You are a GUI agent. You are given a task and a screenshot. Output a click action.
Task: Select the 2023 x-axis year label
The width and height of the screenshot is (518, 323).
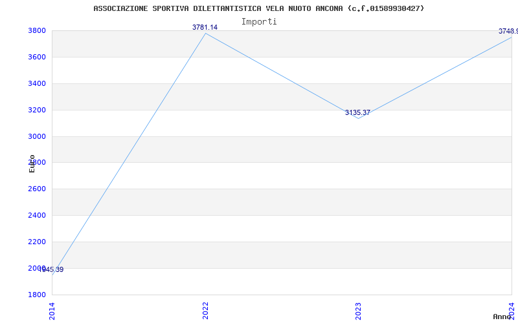point(359,311)
